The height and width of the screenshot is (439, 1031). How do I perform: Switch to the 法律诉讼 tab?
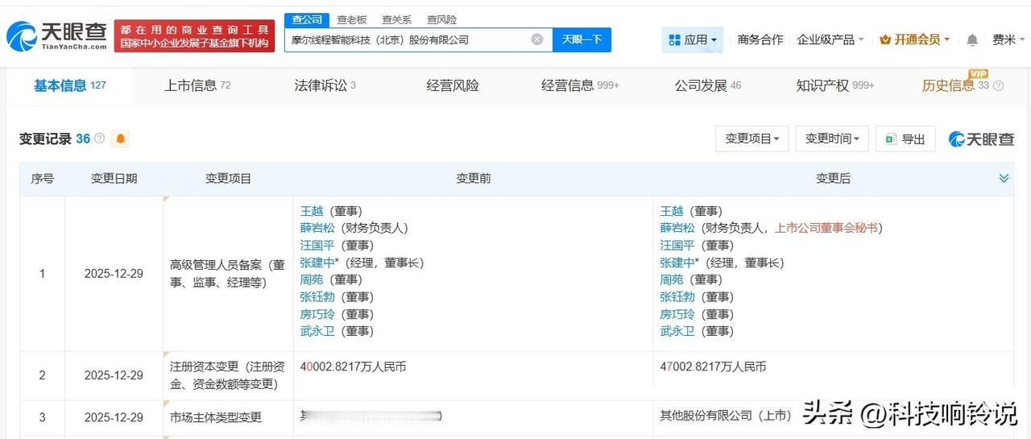click(325, 85)
